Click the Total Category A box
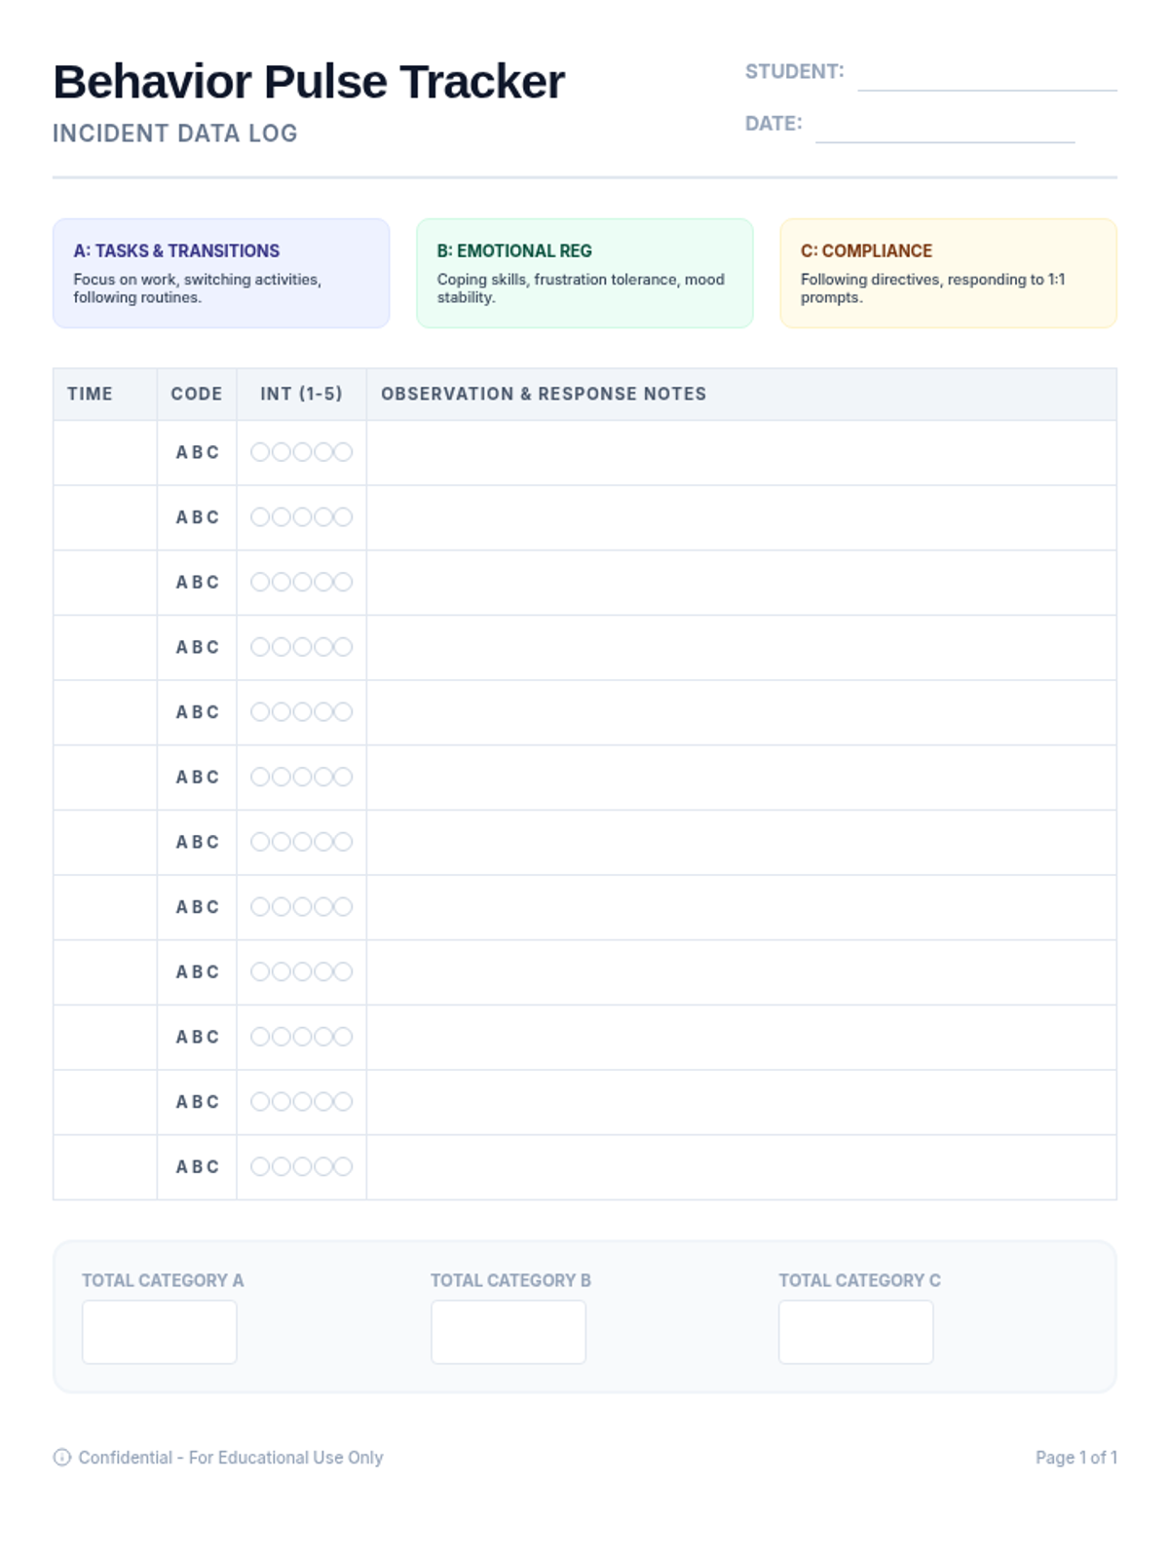Viewport: 1169px width, 1559px height. click(x=159, y=1331)
